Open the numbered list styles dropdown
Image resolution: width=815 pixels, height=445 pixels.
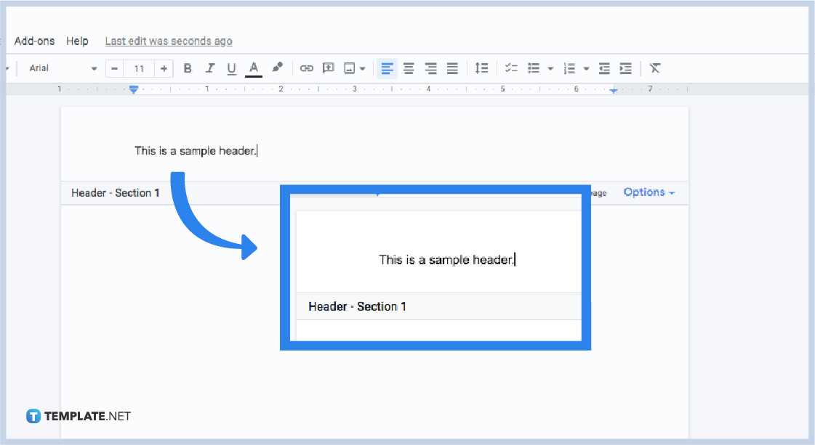pyautogui.click(x=587, y=68)
